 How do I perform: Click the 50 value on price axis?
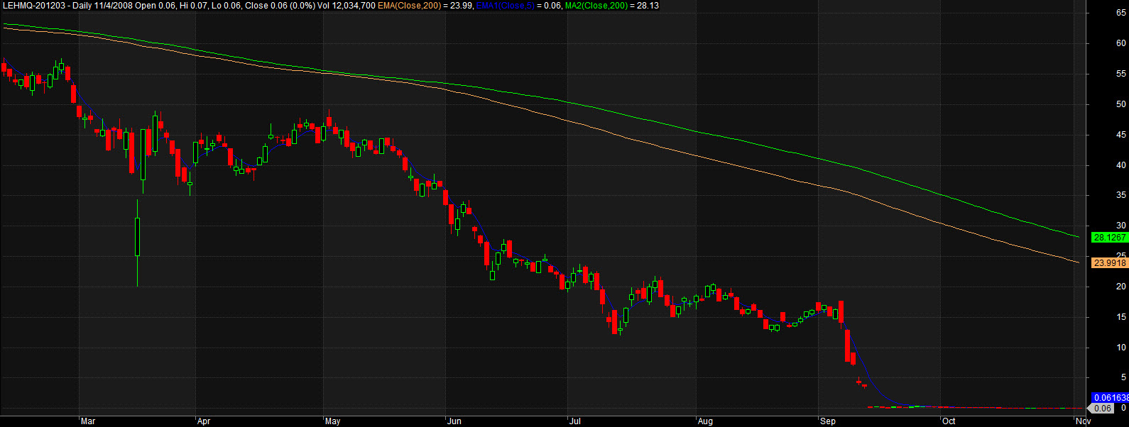coord(1121,104)
